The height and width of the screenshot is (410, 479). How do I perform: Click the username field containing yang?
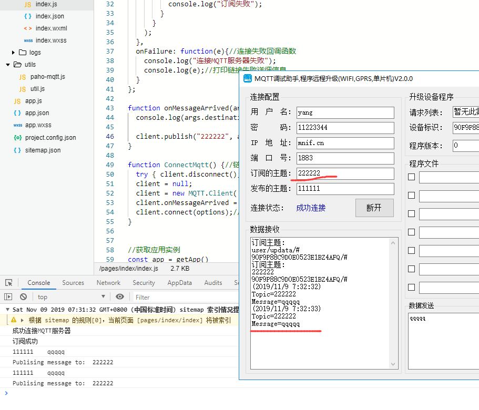pos(345,112)
